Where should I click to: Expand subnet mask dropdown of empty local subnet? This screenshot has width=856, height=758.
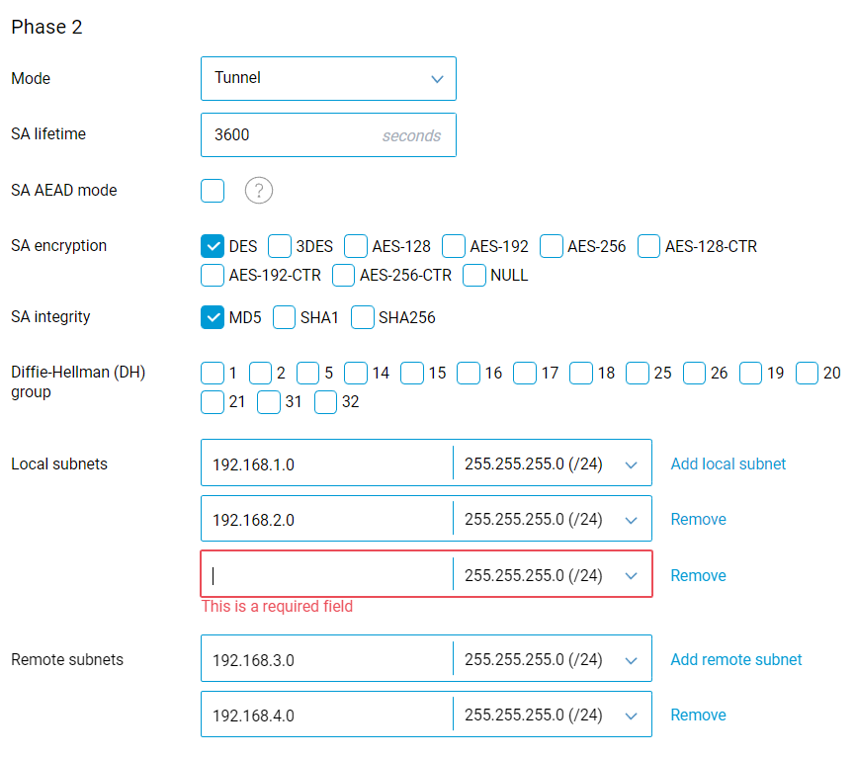(x=551, y=575)
